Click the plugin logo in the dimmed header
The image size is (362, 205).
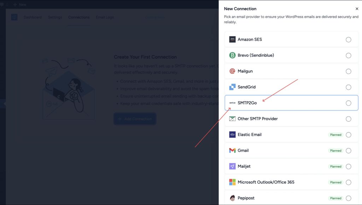pos(14,17)
